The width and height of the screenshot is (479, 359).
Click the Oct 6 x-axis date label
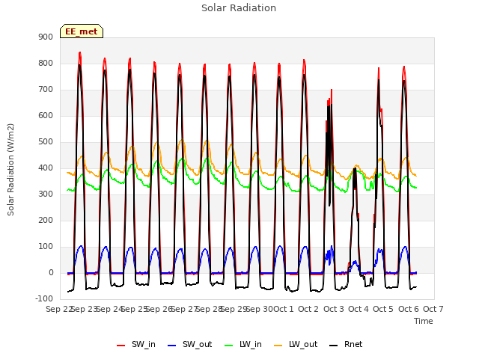point(409,309)
